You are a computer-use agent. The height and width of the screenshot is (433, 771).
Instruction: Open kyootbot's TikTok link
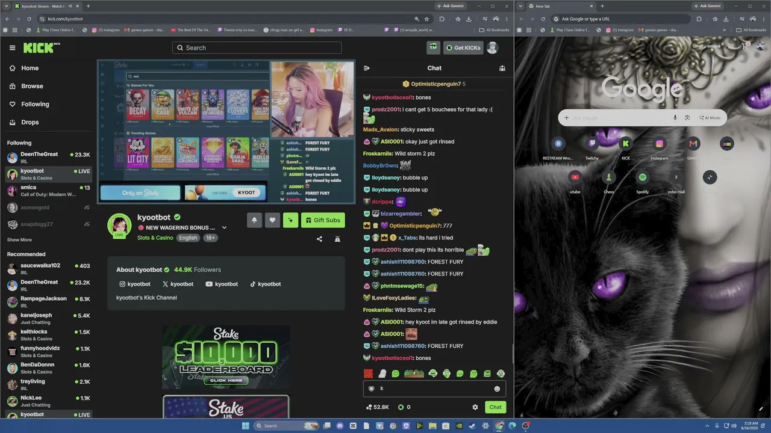point(265,284)
